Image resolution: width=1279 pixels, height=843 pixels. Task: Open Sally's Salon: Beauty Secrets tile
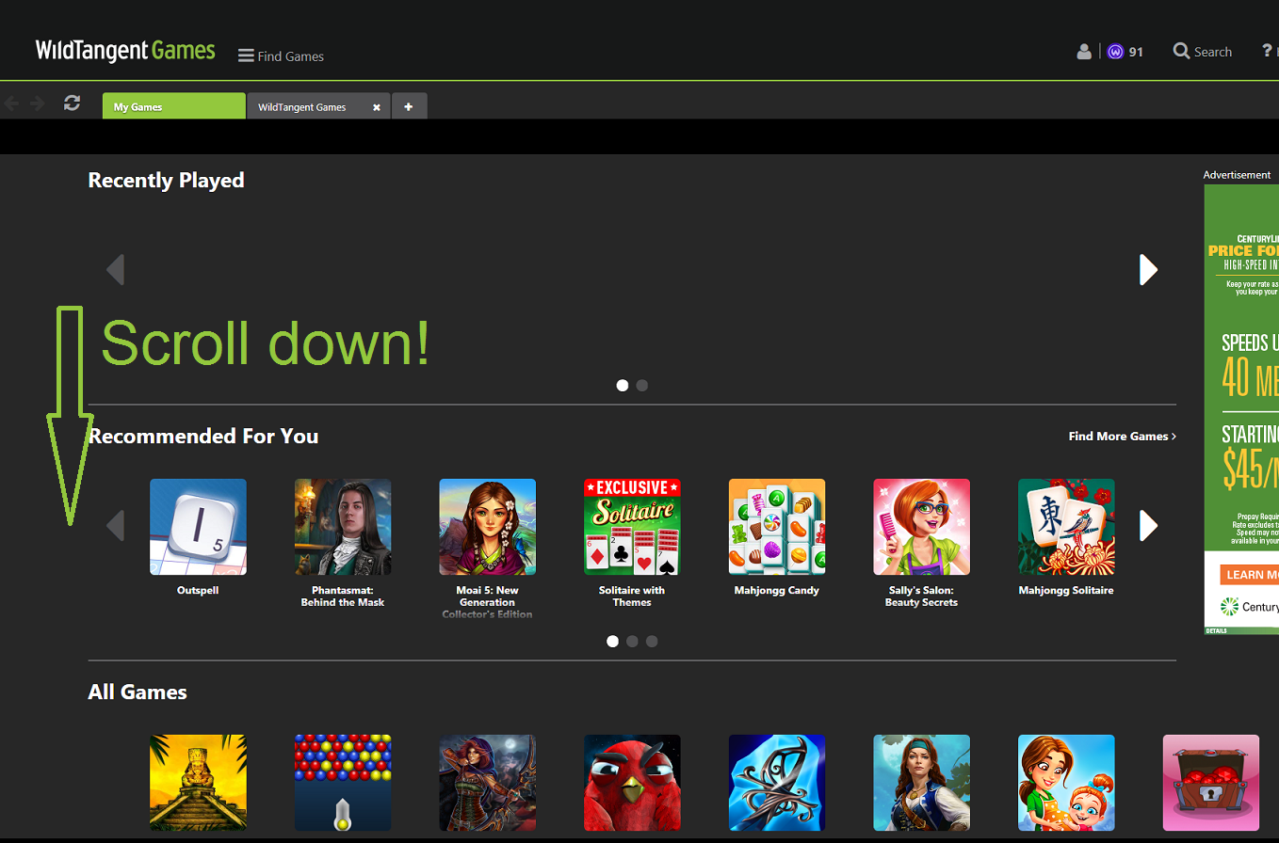[x=922, y=527]
